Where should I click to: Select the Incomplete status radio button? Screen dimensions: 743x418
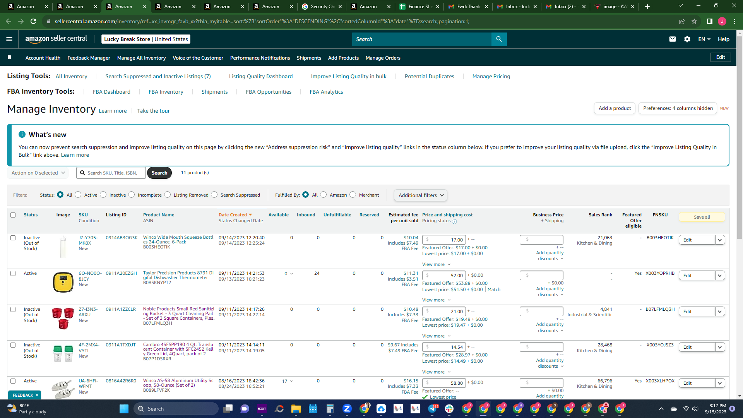[132, 195]
